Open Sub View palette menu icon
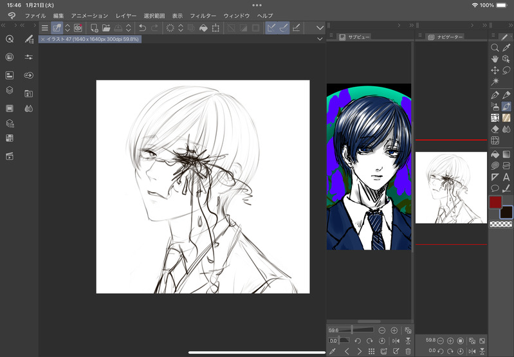 331,35
